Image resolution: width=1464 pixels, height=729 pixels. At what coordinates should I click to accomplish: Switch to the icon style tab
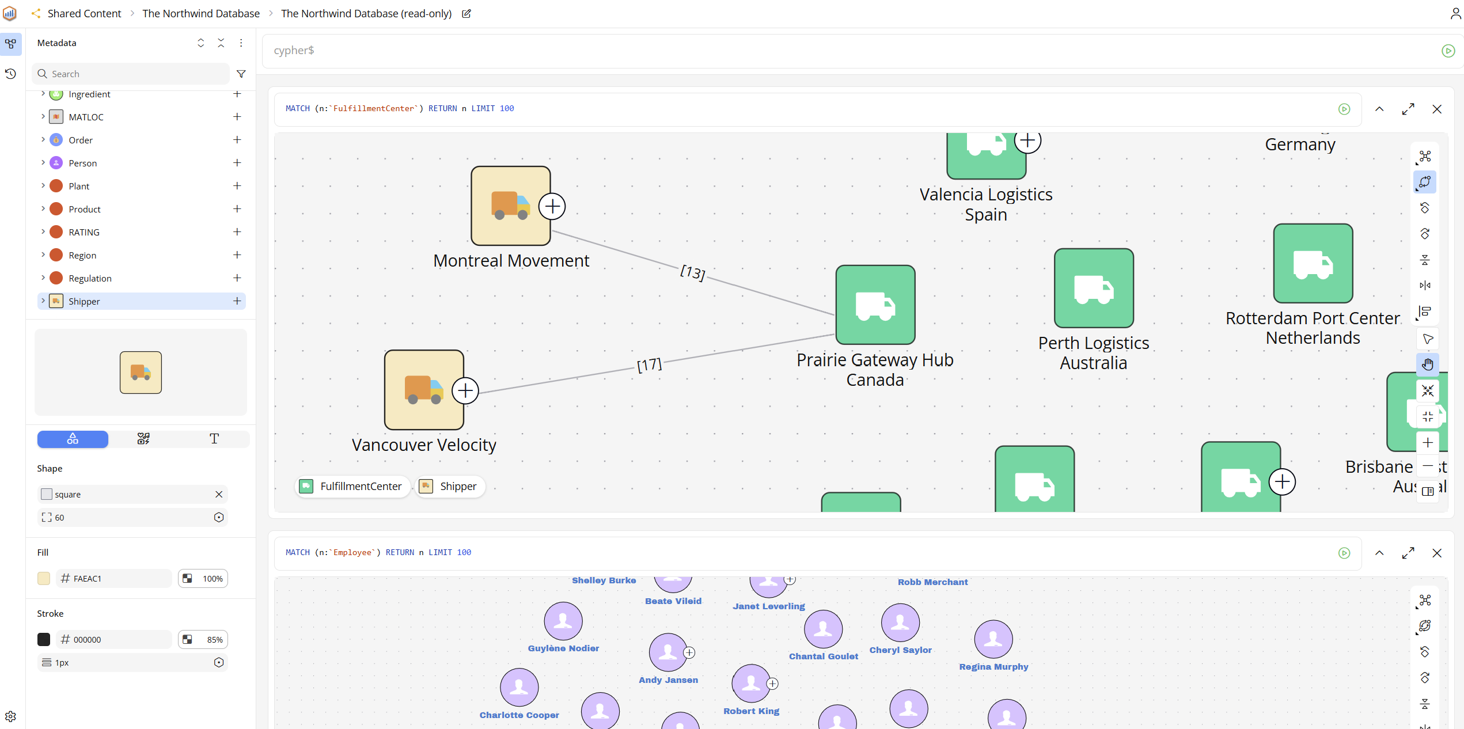click(x=143, y=439)
